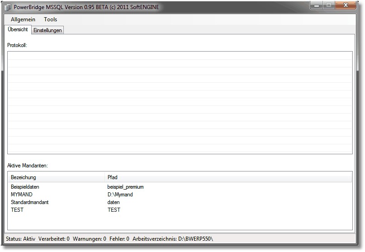Choose the Standardmandant entry
Image resolution: width=365 pixels, height=252 pixels.
(x=29, y=202)
